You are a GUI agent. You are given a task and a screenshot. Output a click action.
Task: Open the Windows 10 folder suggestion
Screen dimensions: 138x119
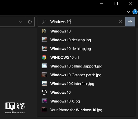(x=86, y=31)
